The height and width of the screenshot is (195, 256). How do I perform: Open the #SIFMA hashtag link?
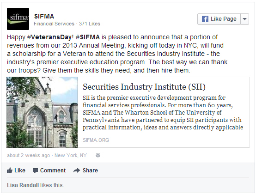pyautogui.click(x=88, y=37)
